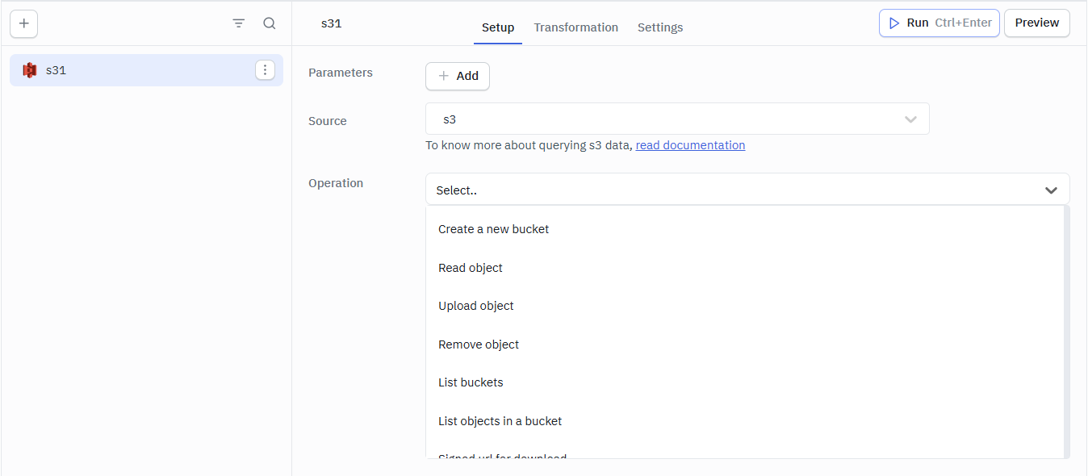
Task: Open the read documentation link
Action: [690, 144]
